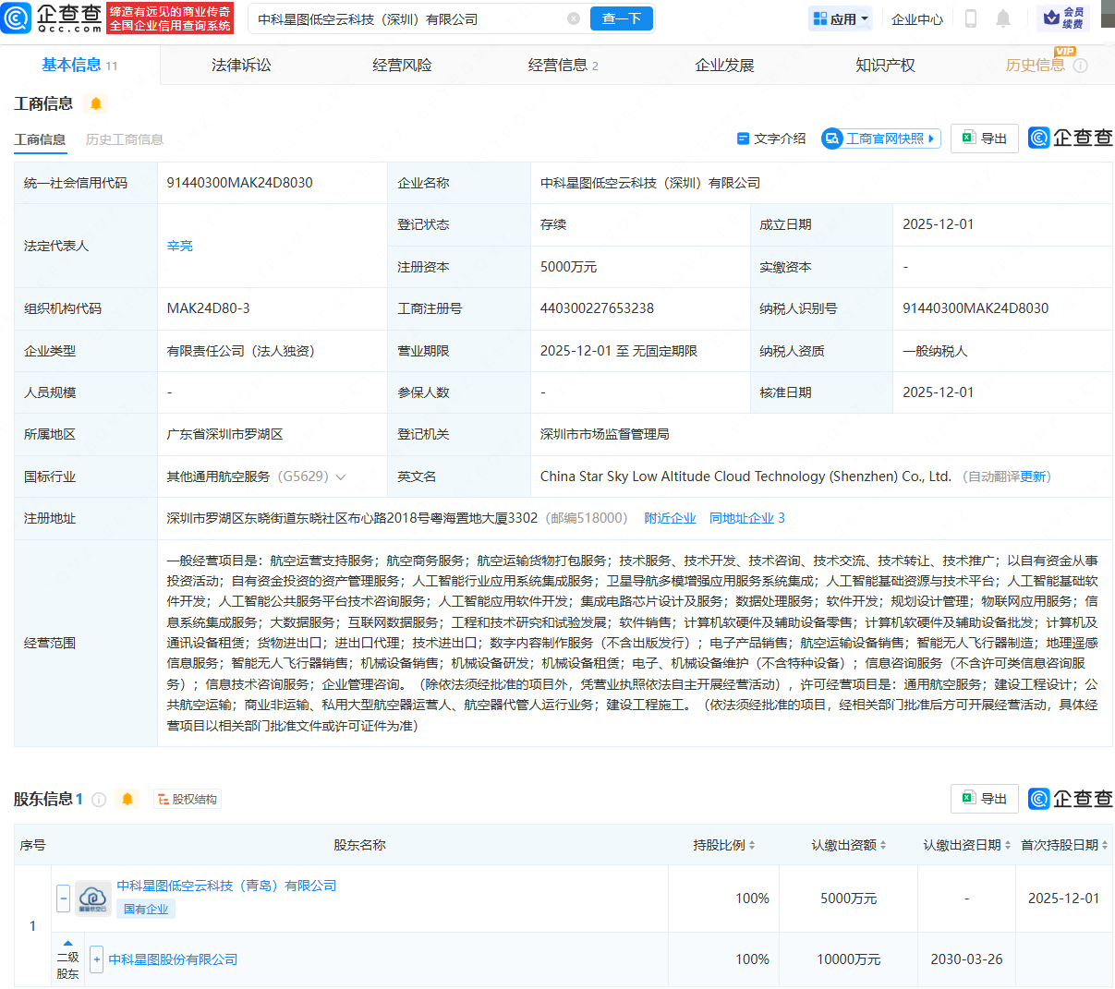The image size is (1115, 989).
Task: Open 股权结构 equity structure view
Action: tap(188, 800)
